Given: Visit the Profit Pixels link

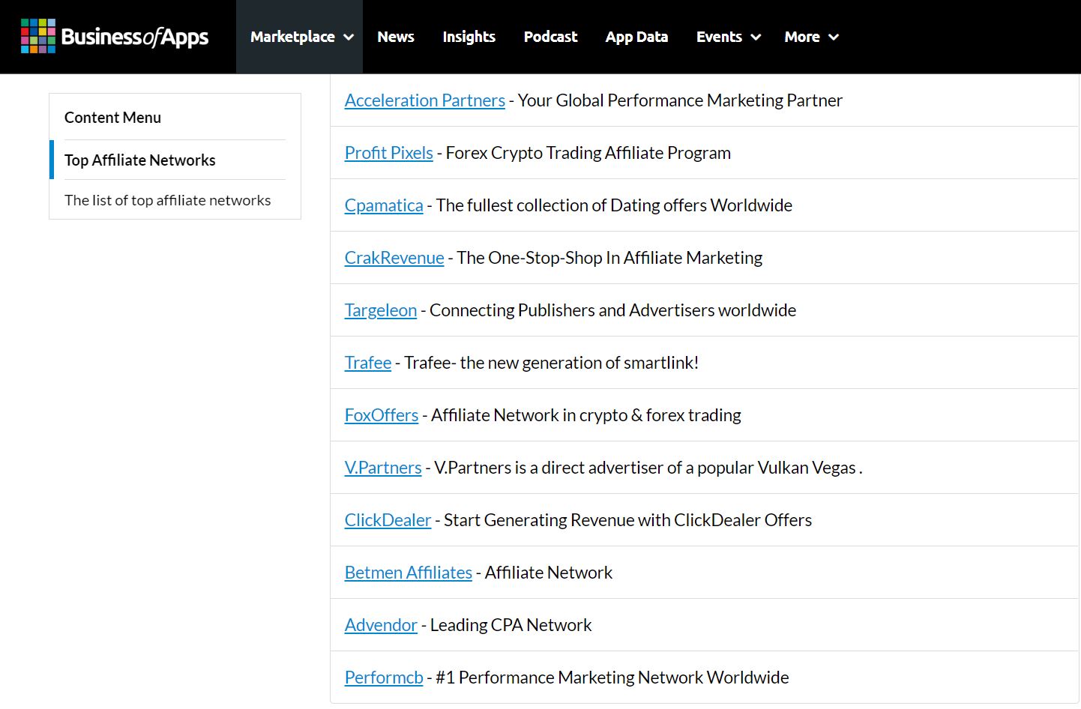Looking at the screenshot, I should [389, 153].
